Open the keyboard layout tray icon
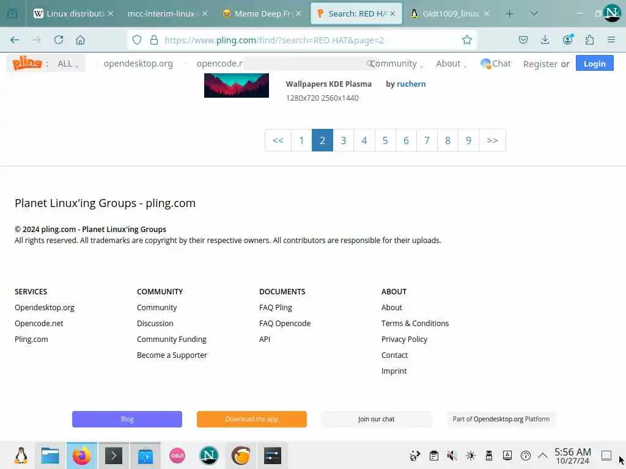The height and width of the screenshot is (469, 626). click(507, 456)
